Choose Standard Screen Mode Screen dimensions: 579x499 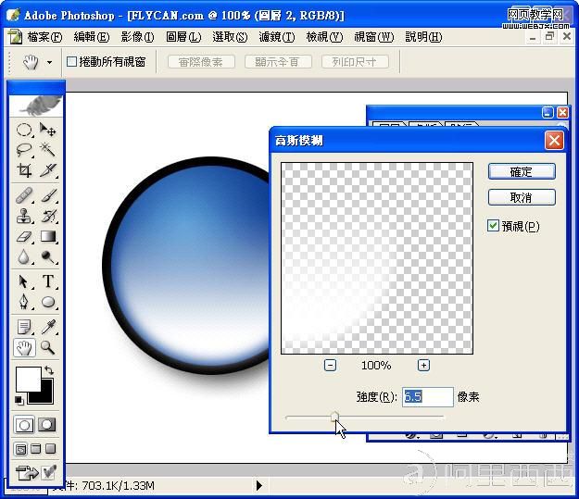pyautogui.click(x=21, y=449)
